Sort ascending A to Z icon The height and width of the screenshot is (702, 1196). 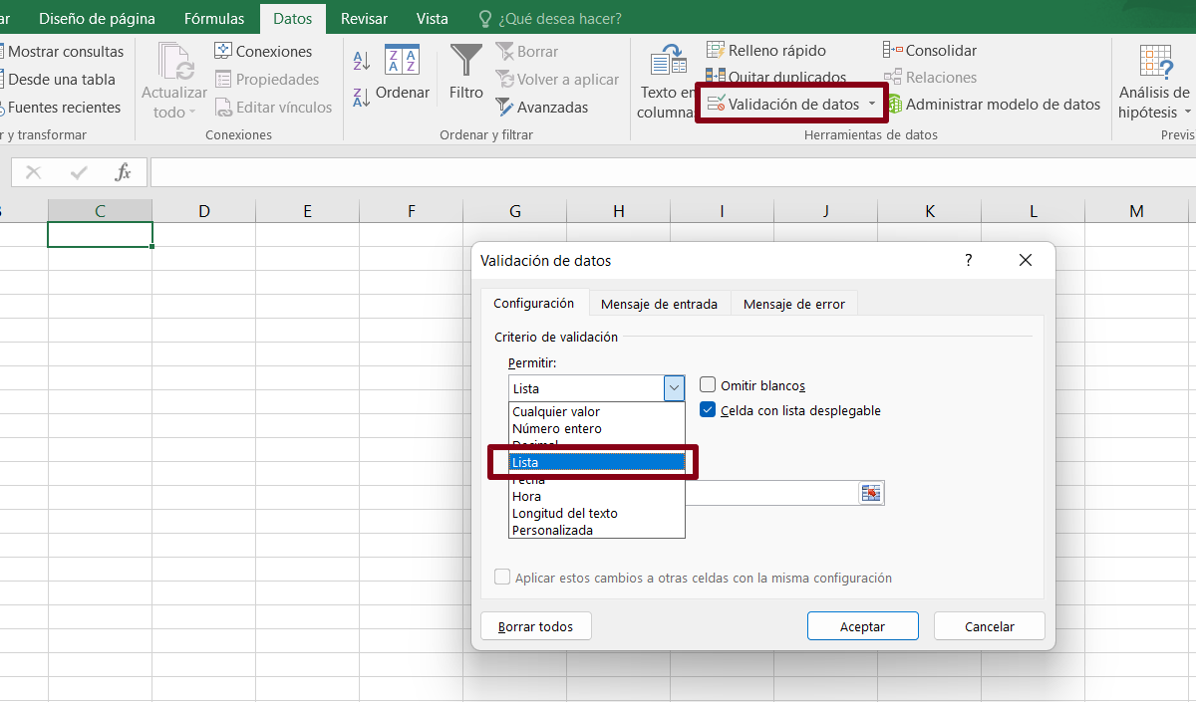362,61
